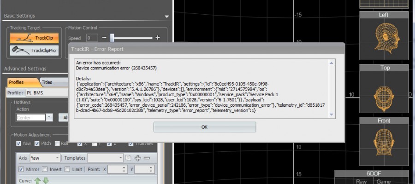This screenshot has width=415, height=184.
Task: Uncheck the Mirror checkbox
Action: (x=21, y=169)
